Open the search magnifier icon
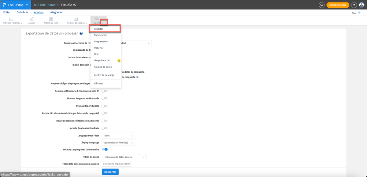The height and width of the screenshot is (177, 367). [x=322, y=5]
